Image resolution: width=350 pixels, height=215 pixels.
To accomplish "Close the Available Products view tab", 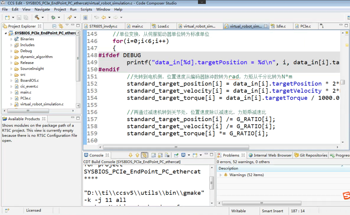I will tap(44, 119).
